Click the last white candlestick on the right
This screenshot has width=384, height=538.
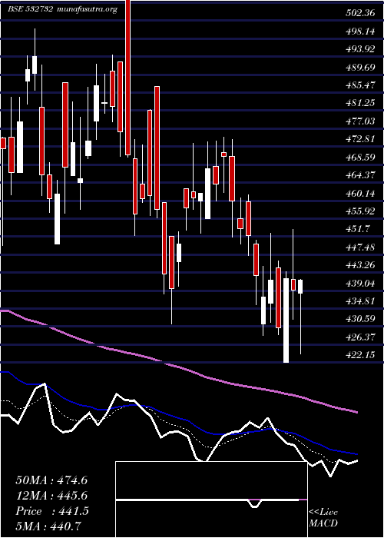coord(300,287)
